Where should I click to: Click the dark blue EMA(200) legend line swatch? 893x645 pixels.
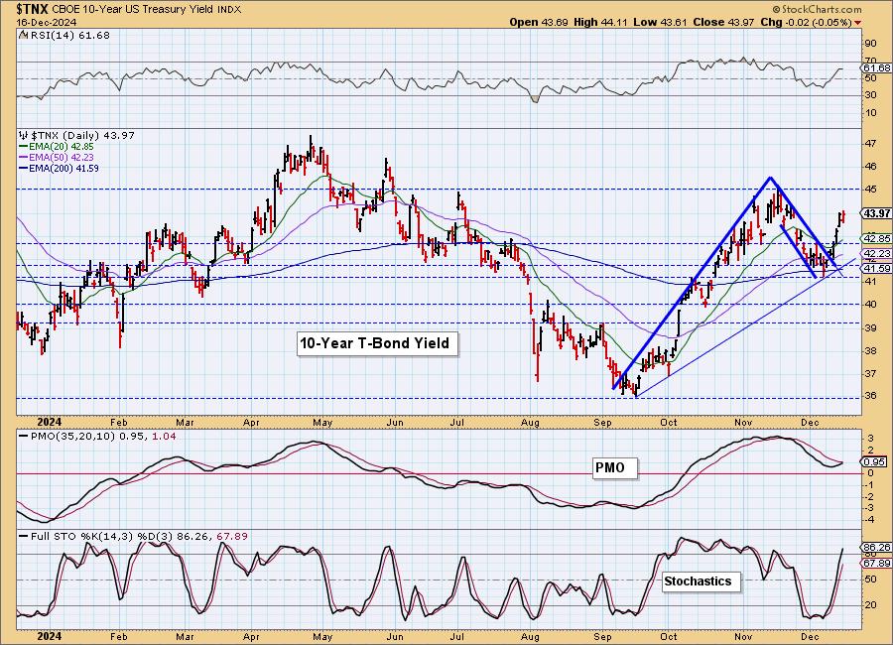24,169
